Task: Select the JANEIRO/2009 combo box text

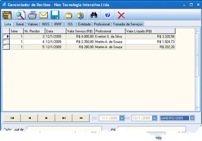Action: click(175, 118)
